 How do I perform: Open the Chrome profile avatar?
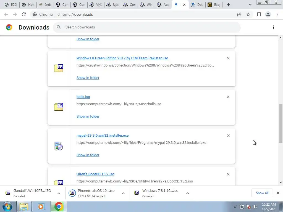268,14
